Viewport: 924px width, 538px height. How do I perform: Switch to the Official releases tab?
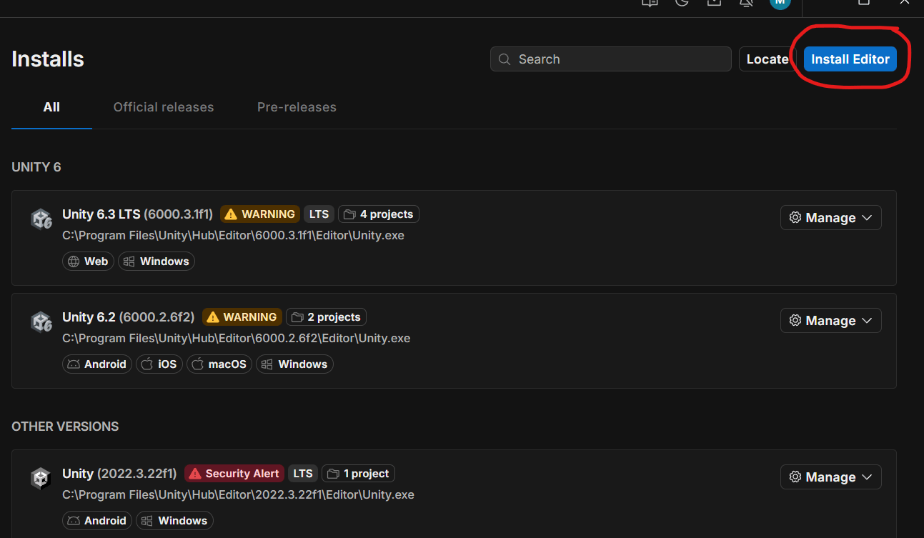(164, 107)
